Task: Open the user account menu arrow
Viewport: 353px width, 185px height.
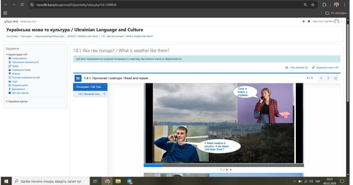Action: 342,21
